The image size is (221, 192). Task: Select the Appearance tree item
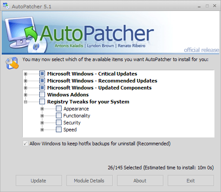76,109
